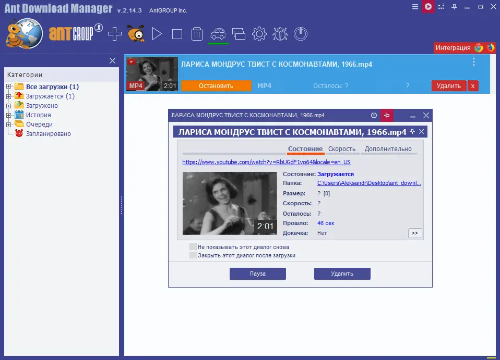Click 'Осталось: ?' text in download row

pyautogui.click(x=330, y=85)
